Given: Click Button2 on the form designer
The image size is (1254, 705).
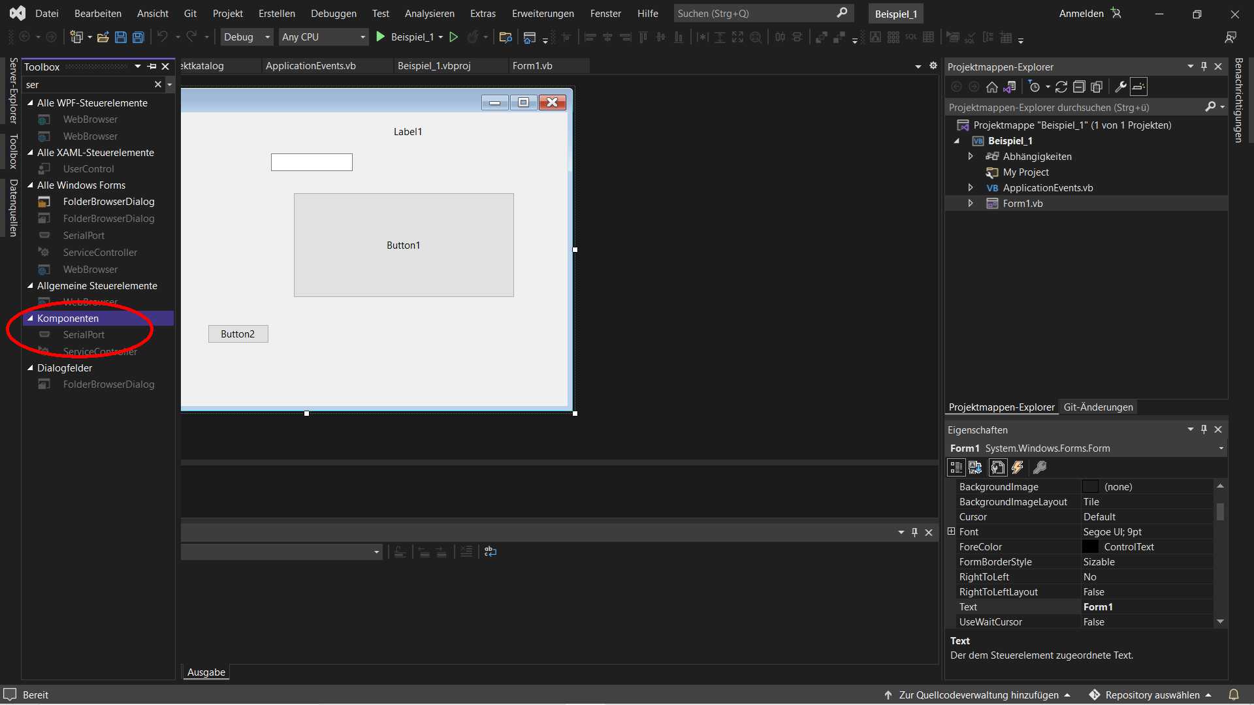Looking at the screenshot, I should point(238,334).
